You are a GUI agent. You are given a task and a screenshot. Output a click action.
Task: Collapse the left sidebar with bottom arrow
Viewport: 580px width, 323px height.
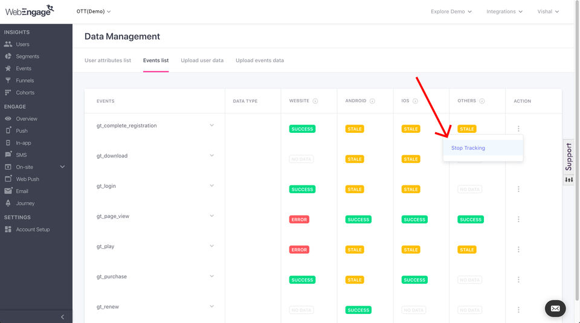pos(63,317)
